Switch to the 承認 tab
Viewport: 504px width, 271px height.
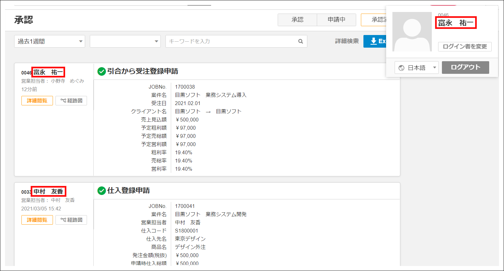pyautogui.click(x=297, y=20)
